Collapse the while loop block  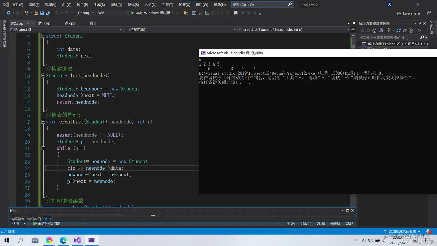pos(43,148)
